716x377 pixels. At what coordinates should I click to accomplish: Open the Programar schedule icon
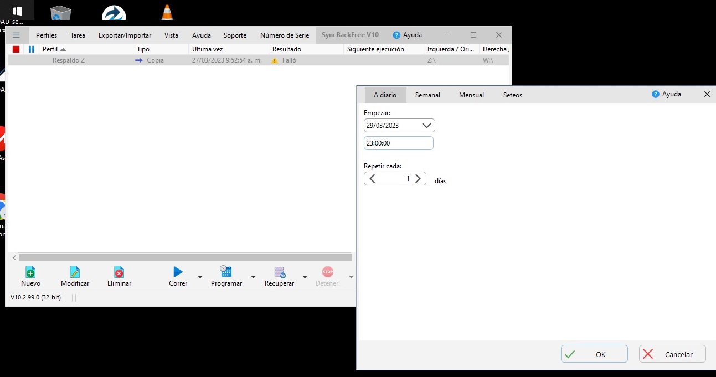click(x=226, y=272)
